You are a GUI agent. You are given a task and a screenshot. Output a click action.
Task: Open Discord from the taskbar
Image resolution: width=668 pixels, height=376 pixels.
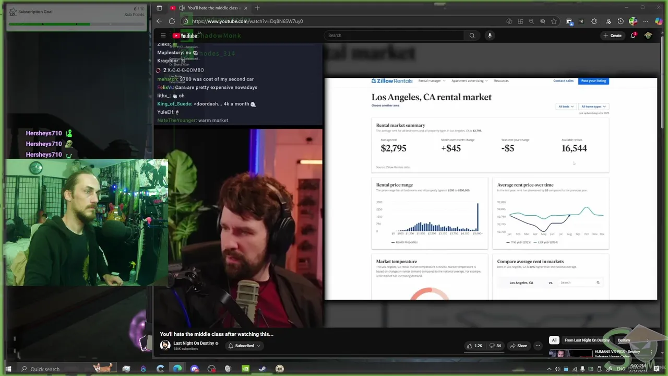click(x=195, y=369)
